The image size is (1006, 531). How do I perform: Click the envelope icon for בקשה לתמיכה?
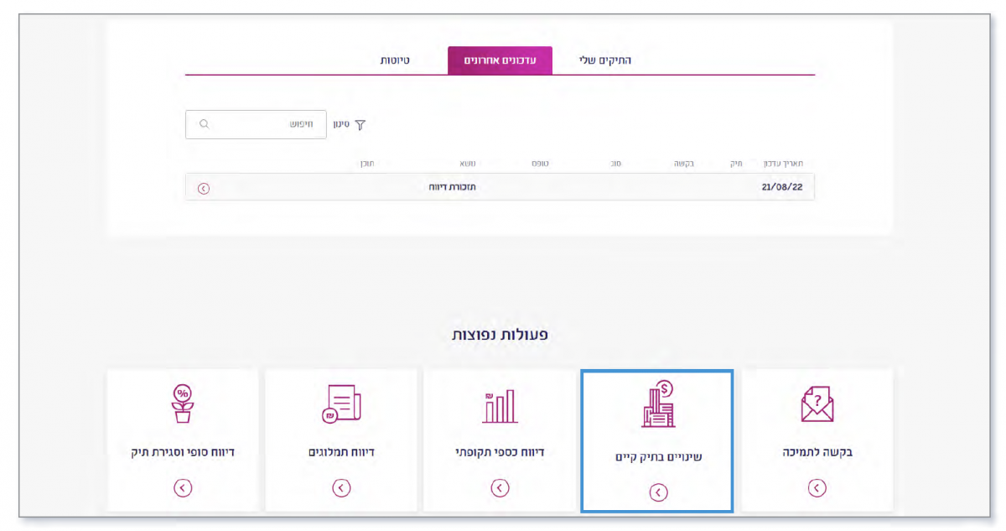pyautogui.click(x=817, y=404)
